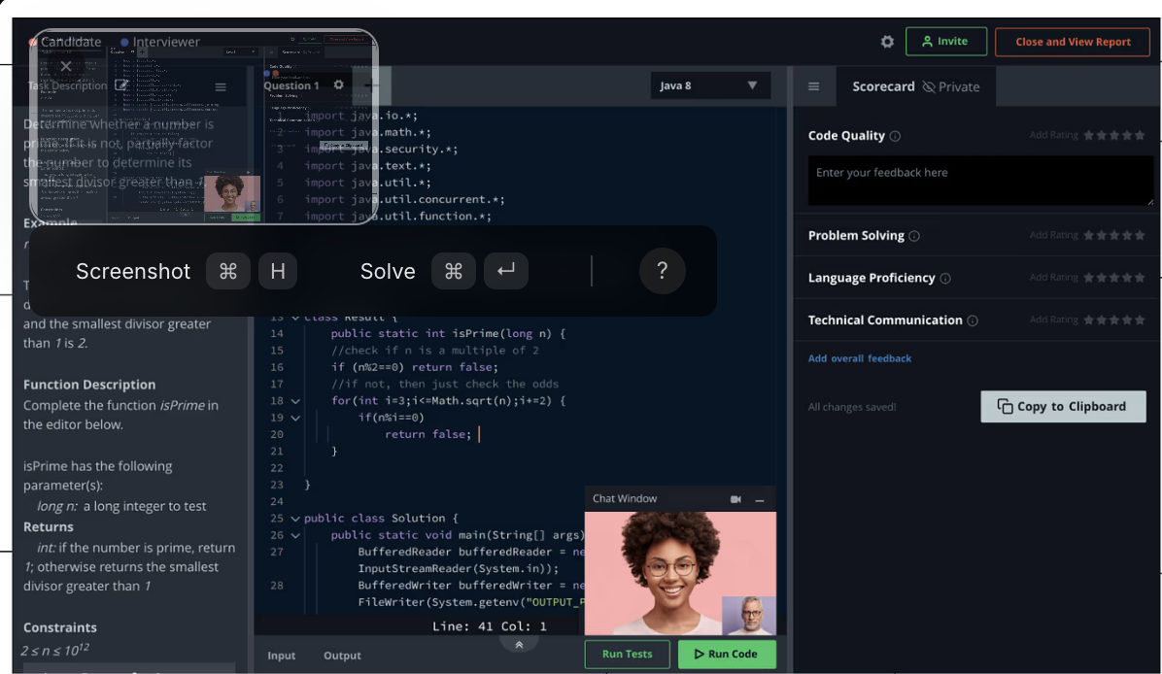
Task: Click Close and View Report
Action: click(x=1073, y=42)
